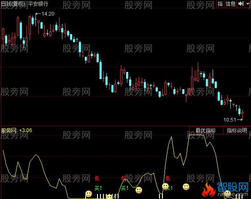Click the leftmost smiley face marker

(88, 194)
